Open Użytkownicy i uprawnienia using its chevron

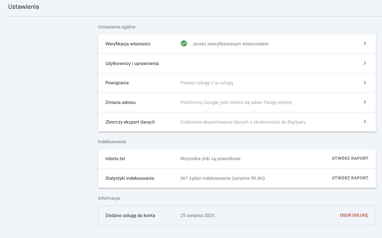[365, 63]
